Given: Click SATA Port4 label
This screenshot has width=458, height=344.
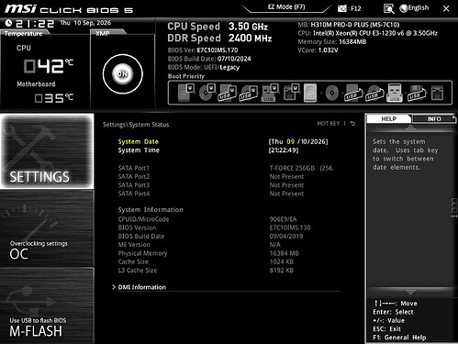Looking at the screenshot, I should tap(134, 194).
